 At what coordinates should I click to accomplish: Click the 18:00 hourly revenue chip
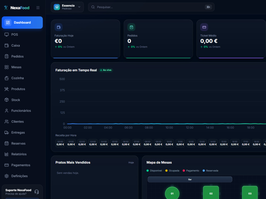tap(256, 143)
